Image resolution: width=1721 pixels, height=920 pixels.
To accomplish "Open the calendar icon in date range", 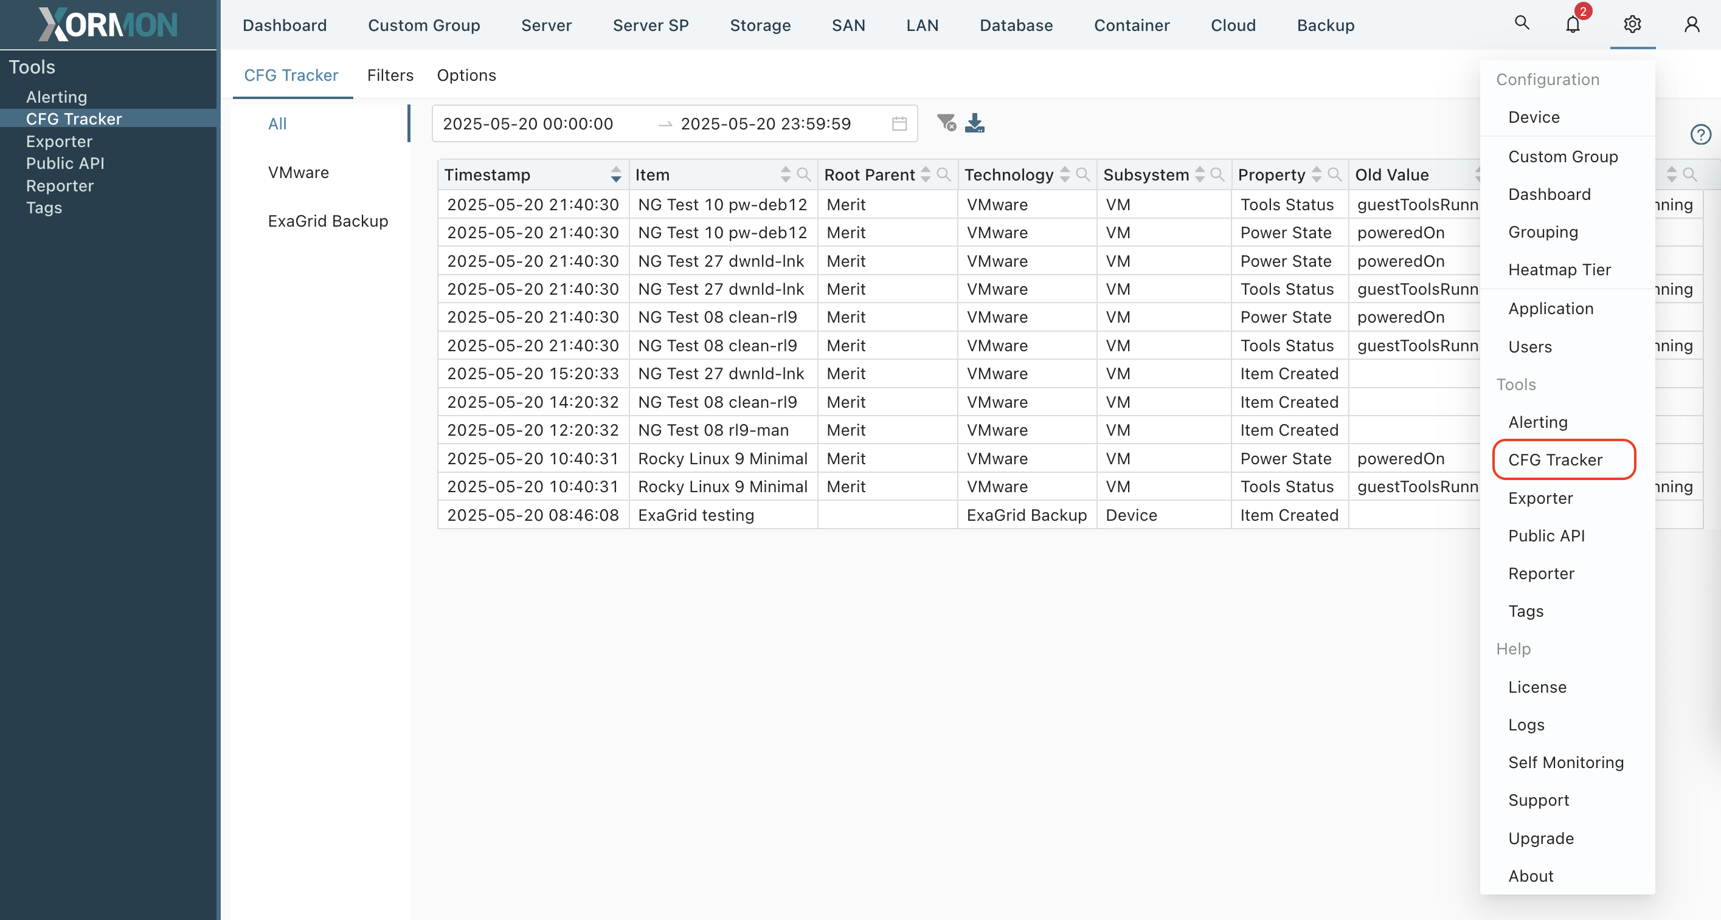I will [899, 123].
